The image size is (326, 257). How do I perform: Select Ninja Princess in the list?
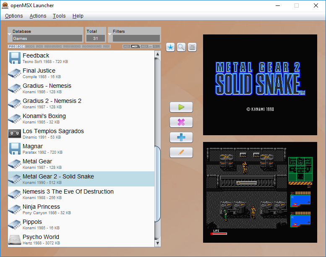pos(81,209)
